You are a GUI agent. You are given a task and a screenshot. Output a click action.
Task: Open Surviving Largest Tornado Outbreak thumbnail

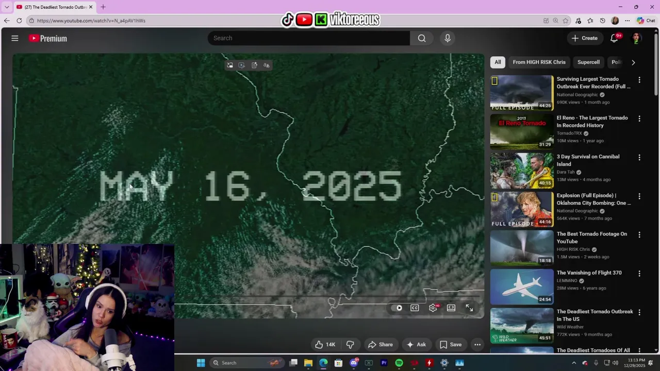point(521,93)
